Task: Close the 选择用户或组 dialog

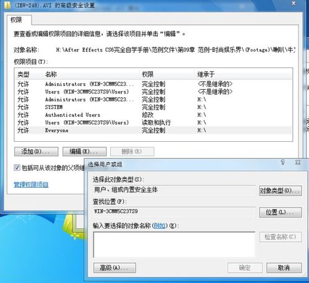Action: click(298, 162)
